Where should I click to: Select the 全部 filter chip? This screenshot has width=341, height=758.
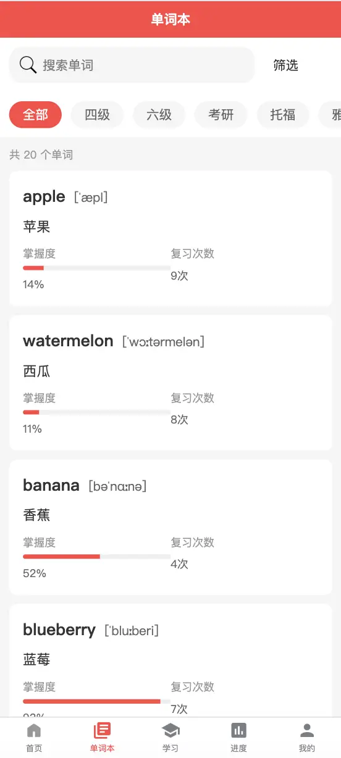35,115
